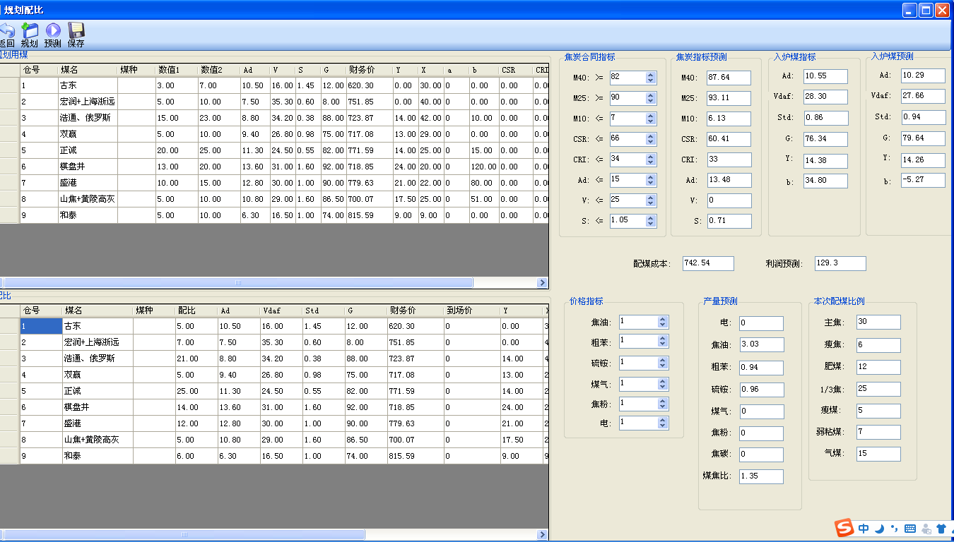Viewport: 954px width, 542px height.
Task: Click the 配煤成本 value field
Action: (708, 263)
